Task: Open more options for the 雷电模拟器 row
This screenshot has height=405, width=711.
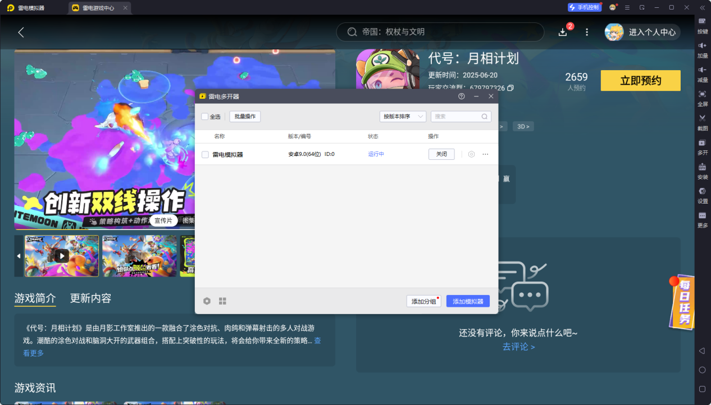Action: [x=485, y=154]
